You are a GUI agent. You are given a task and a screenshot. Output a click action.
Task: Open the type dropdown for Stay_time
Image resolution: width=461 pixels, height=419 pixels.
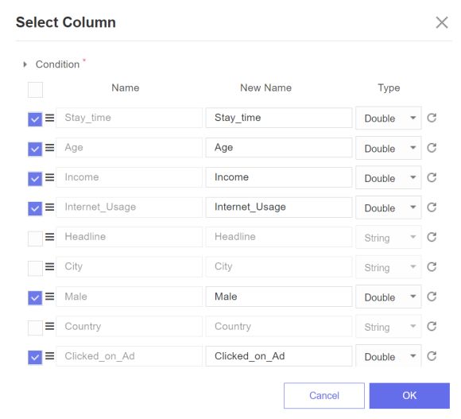(389, 118)
